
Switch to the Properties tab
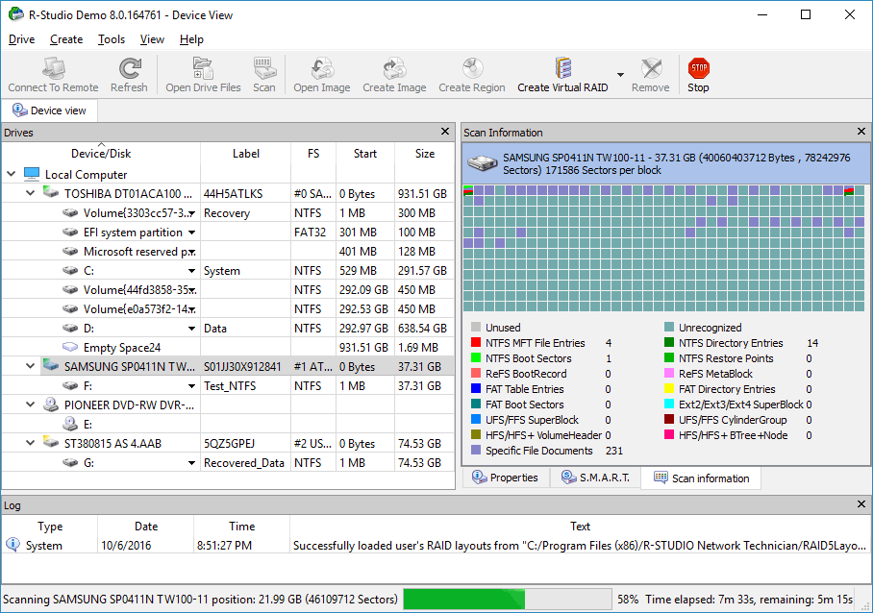coord(505,478)
